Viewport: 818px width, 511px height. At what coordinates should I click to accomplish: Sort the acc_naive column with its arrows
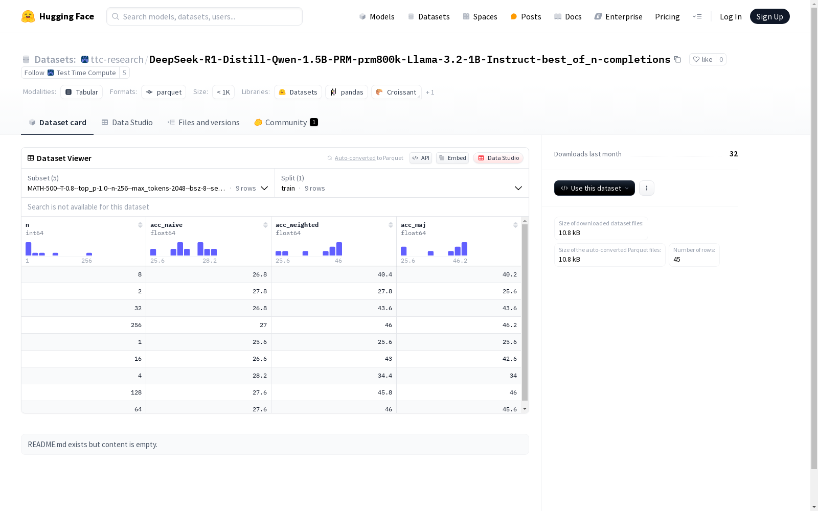(x=265, y=225)
